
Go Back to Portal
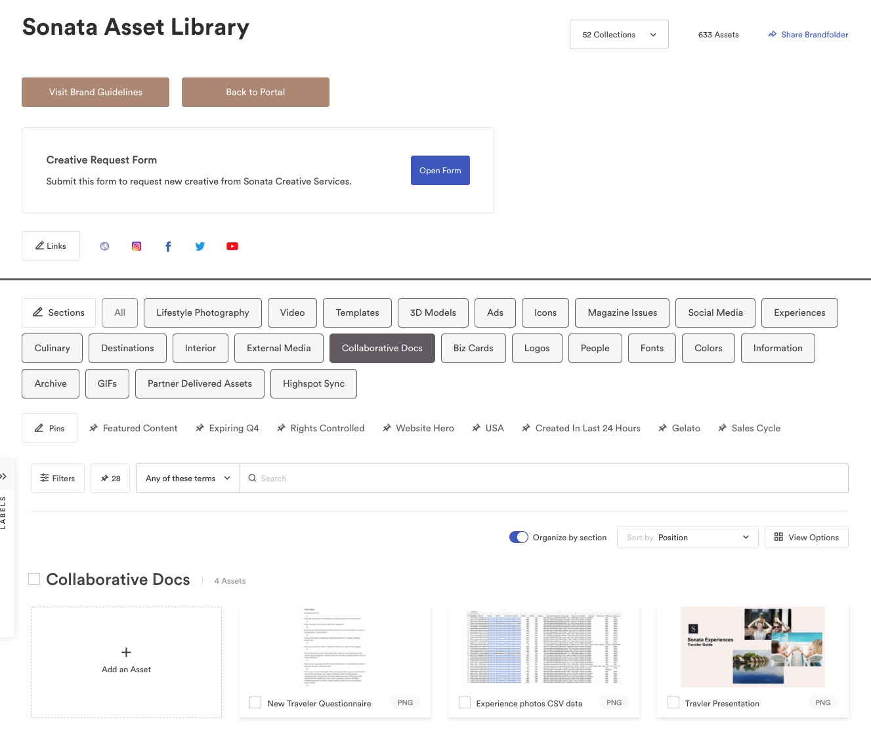pyautogui.click(x=255, y=92)
